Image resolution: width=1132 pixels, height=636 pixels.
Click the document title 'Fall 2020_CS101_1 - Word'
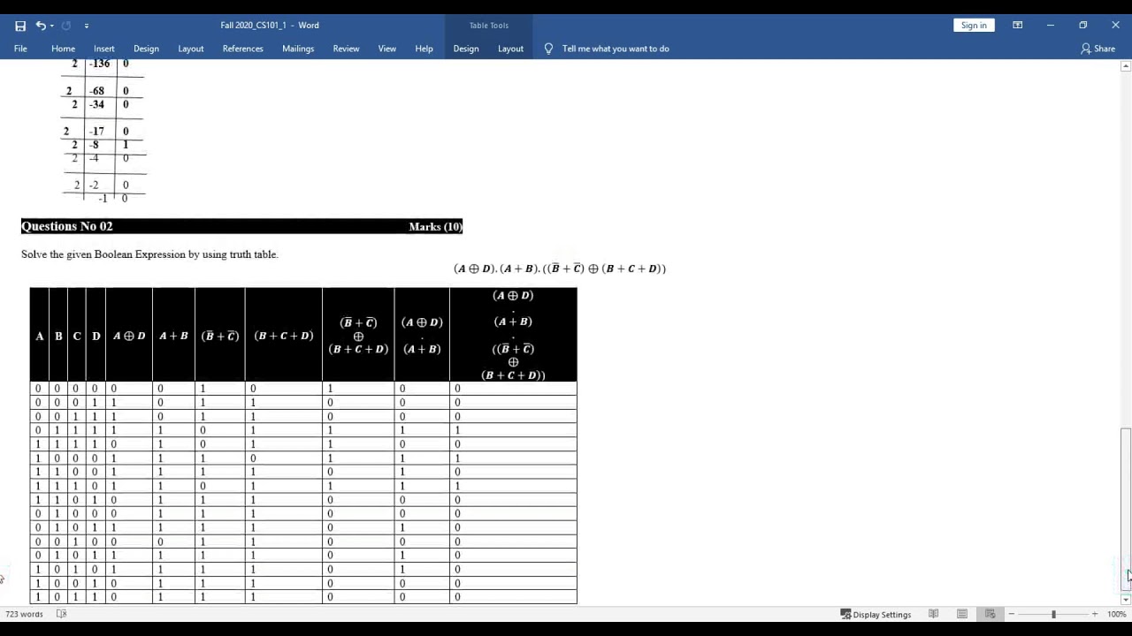270,26
